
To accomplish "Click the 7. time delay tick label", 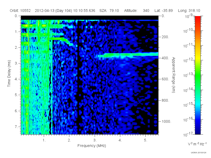I will coord(16,127).
